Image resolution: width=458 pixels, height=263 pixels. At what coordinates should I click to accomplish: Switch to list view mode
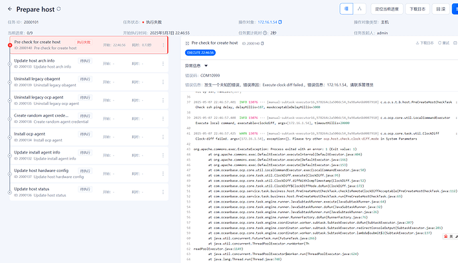[x=346, y=9]
